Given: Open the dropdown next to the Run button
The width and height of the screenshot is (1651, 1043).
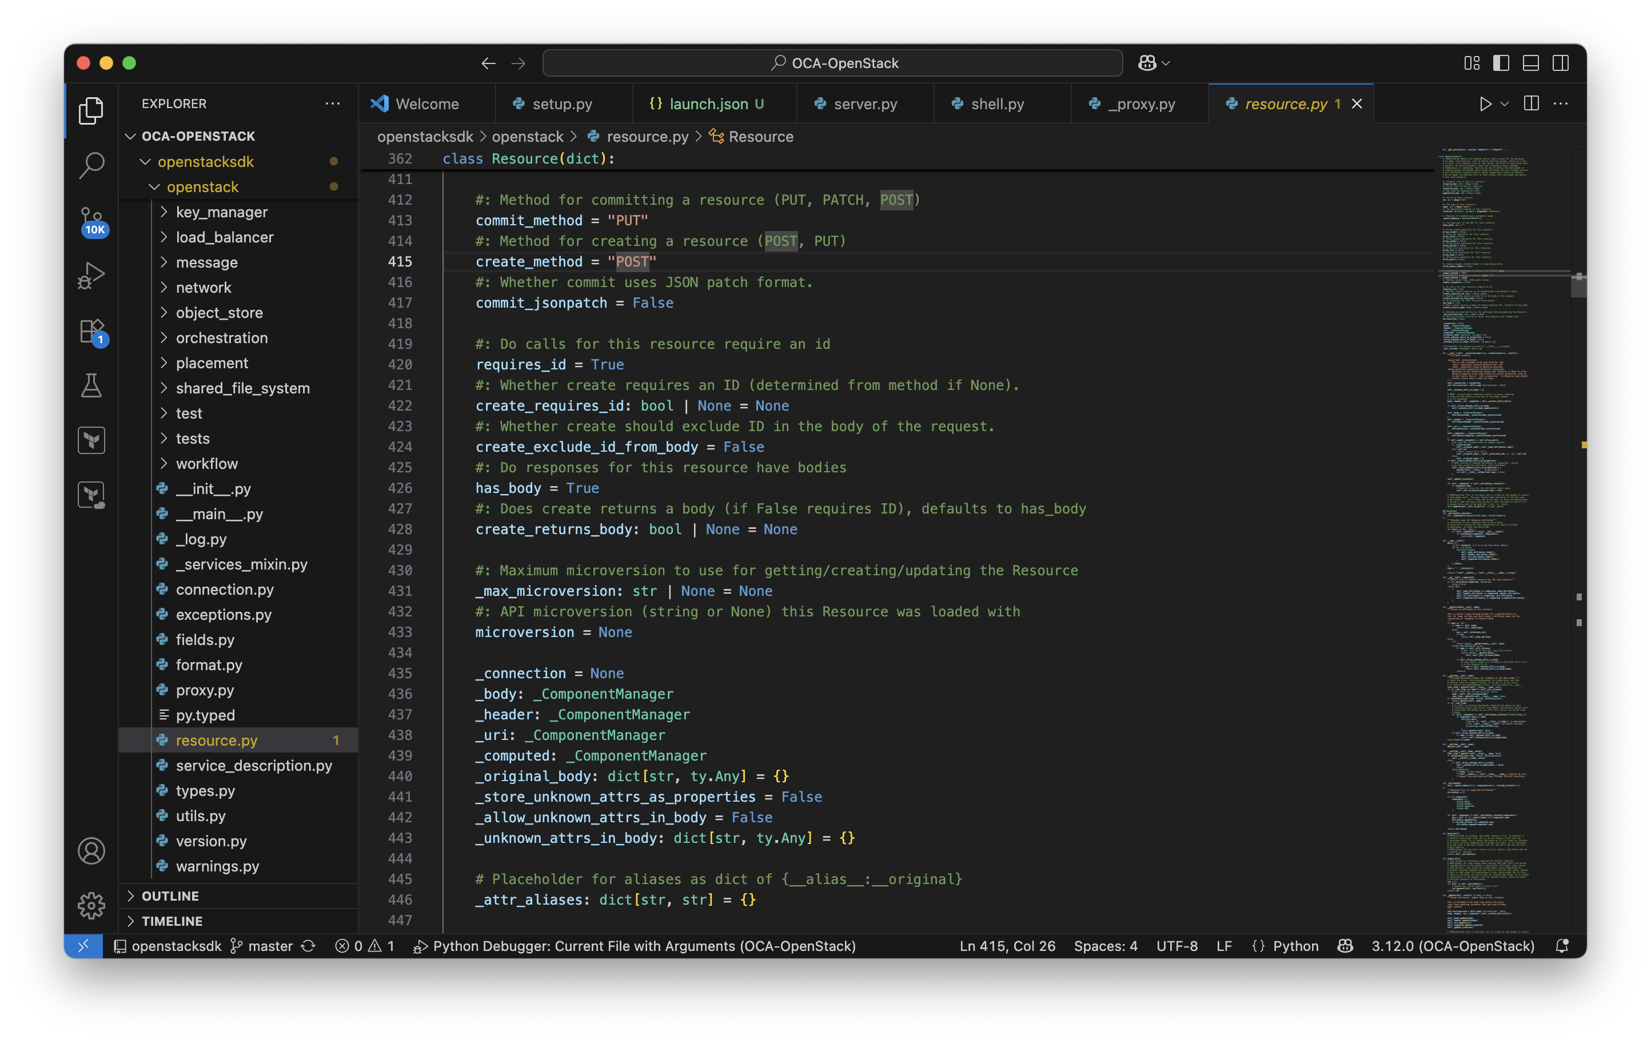Looking at the screenshot, I should click(x=1504, y=103).
